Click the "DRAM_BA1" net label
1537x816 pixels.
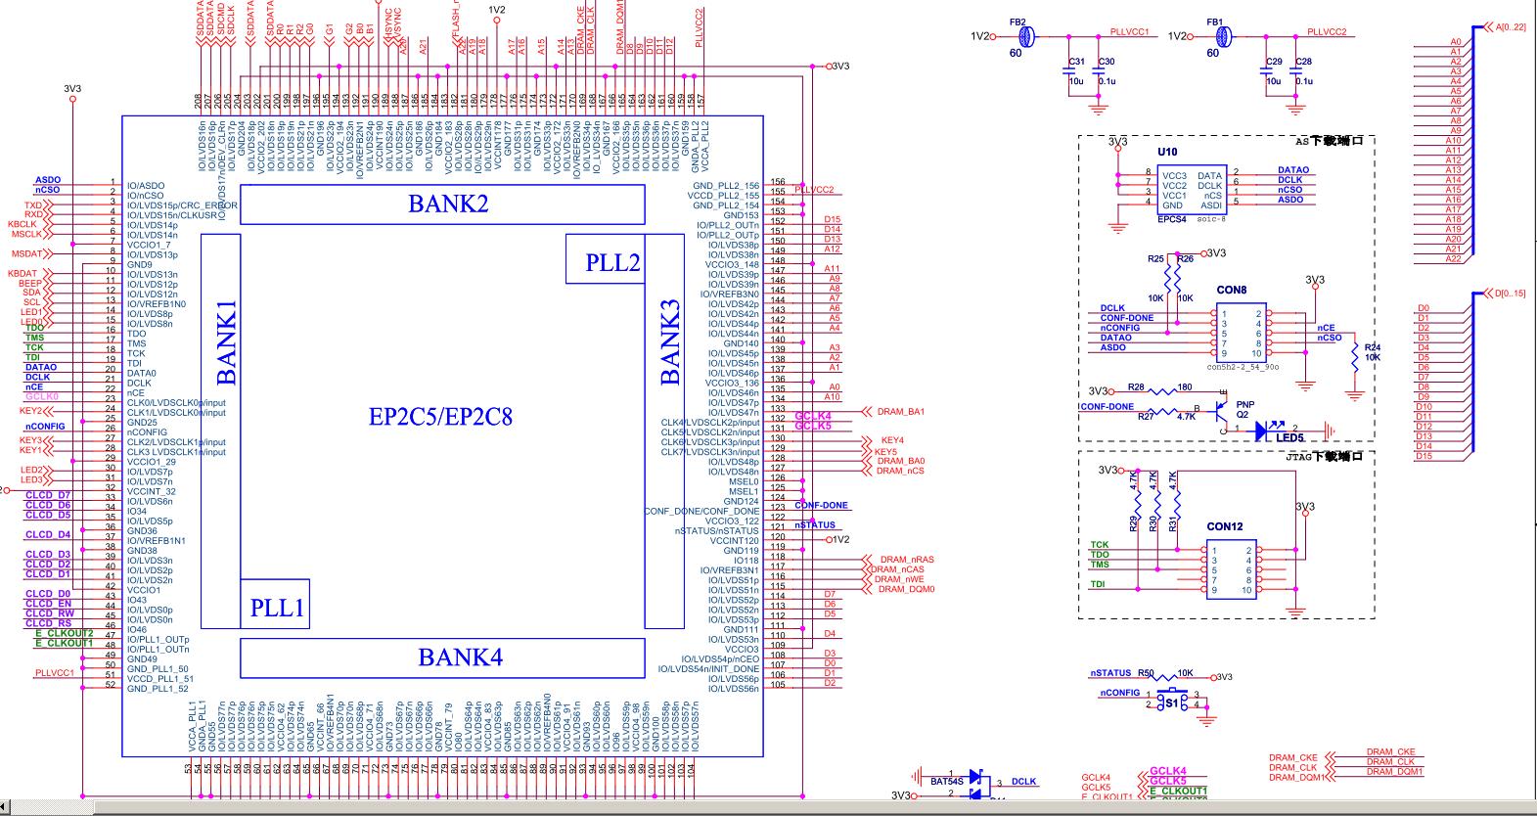coord(900,412)
